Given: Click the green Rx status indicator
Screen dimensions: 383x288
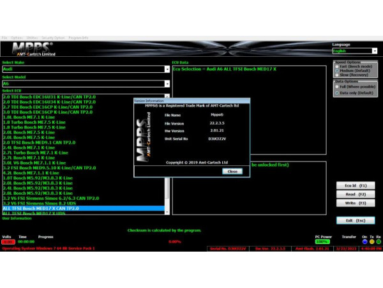Looking at the screenshot, I should 378,241.
